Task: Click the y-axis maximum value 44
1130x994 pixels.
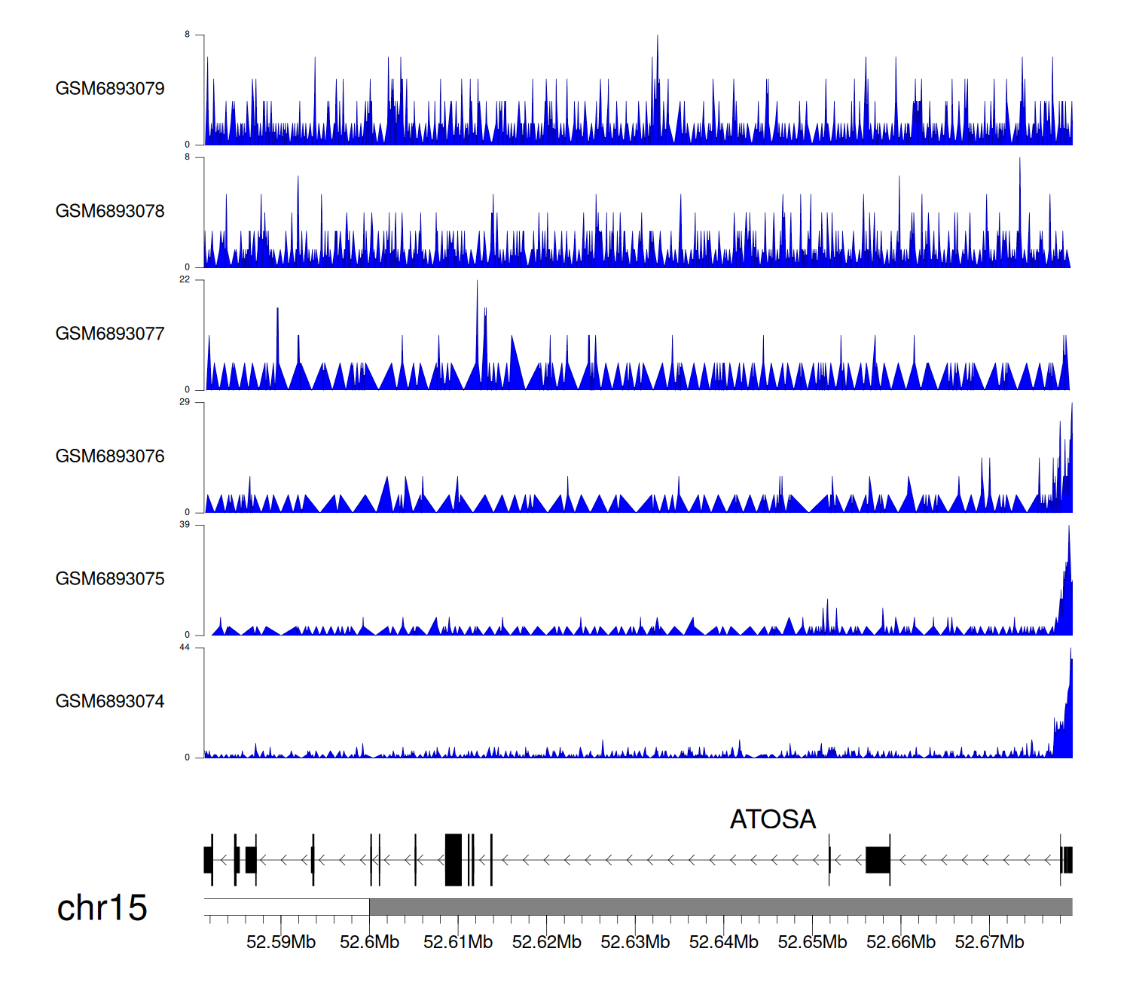Action: 185,648
